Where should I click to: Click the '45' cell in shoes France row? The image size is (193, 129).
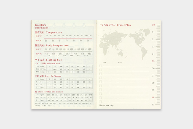[90, 100]
